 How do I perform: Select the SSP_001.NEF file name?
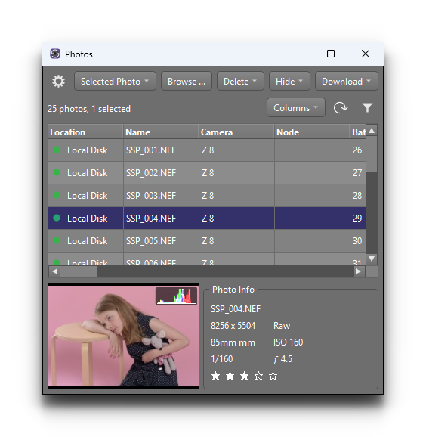151,150
